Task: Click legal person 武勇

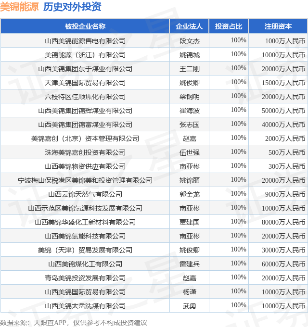Action: pos(190,306)
